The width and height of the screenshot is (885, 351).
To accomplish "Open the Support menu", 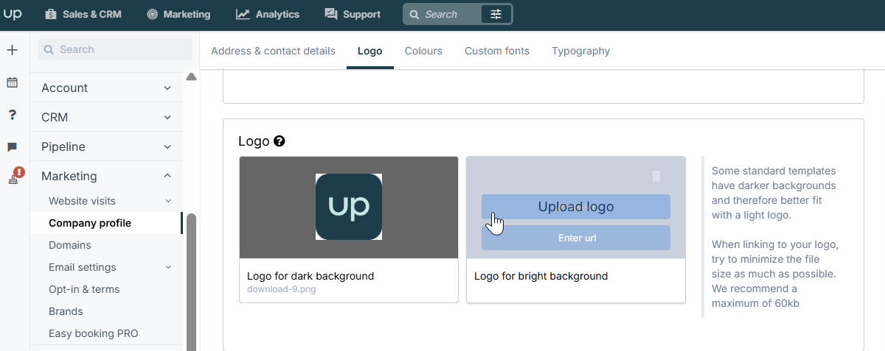I will (353, 14).
